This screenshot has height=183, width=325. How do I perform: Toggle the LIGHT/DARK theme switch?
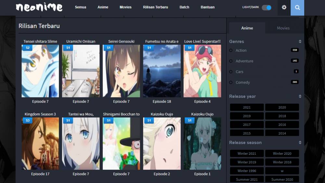click(266, 8)
